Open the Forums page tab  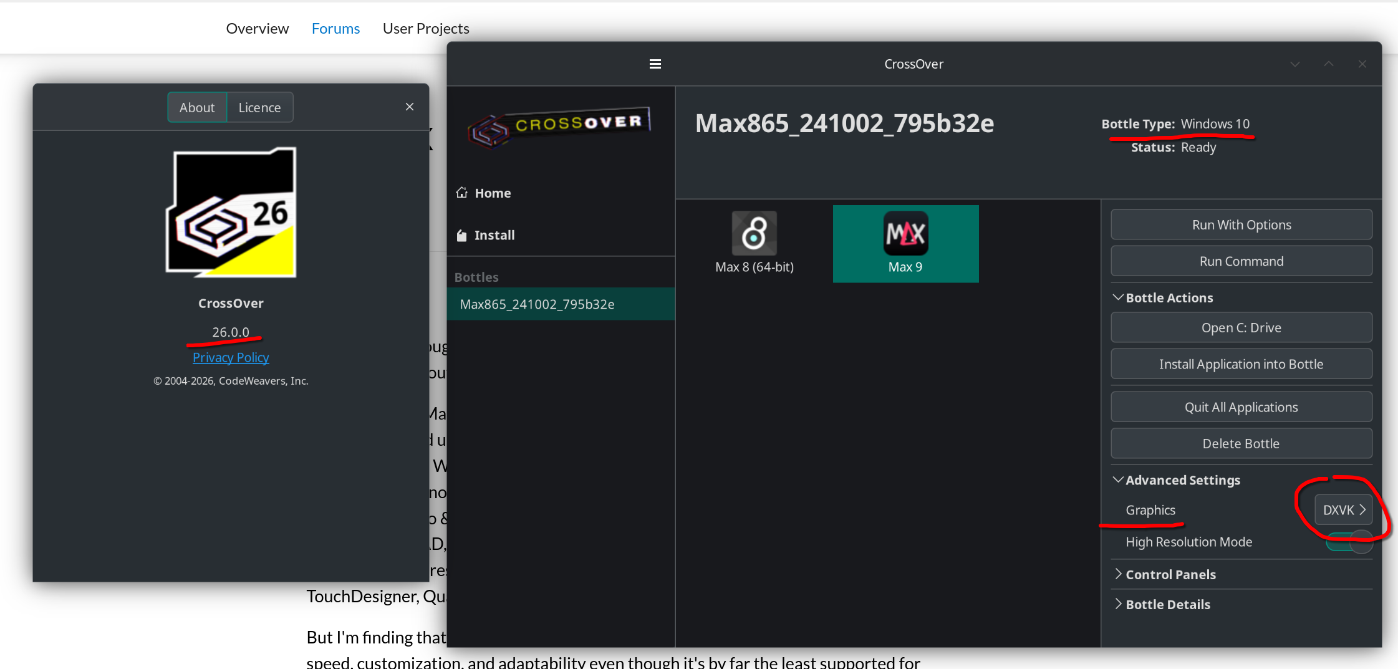click(335, 29)
